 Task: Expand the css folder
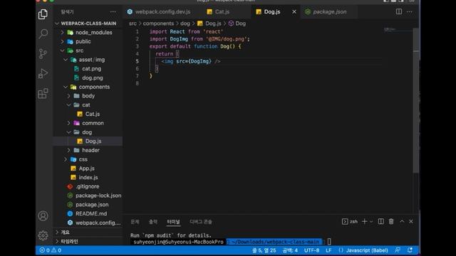coord(88,159)
